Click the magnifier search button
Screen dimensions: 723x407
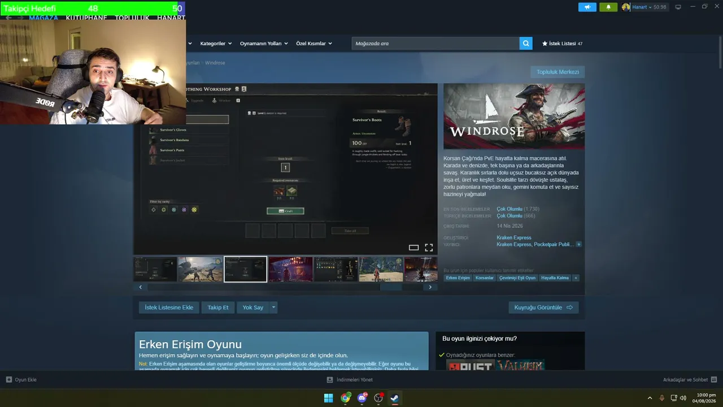click(526, 44)
